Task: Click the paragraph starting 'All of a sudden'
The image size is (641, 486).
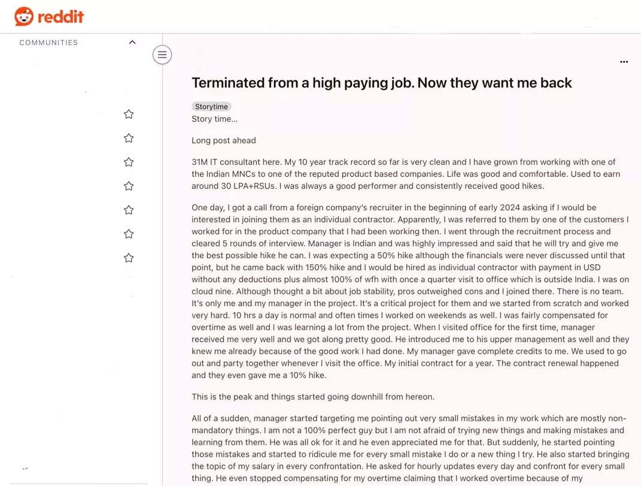Action: click(408, 448)
